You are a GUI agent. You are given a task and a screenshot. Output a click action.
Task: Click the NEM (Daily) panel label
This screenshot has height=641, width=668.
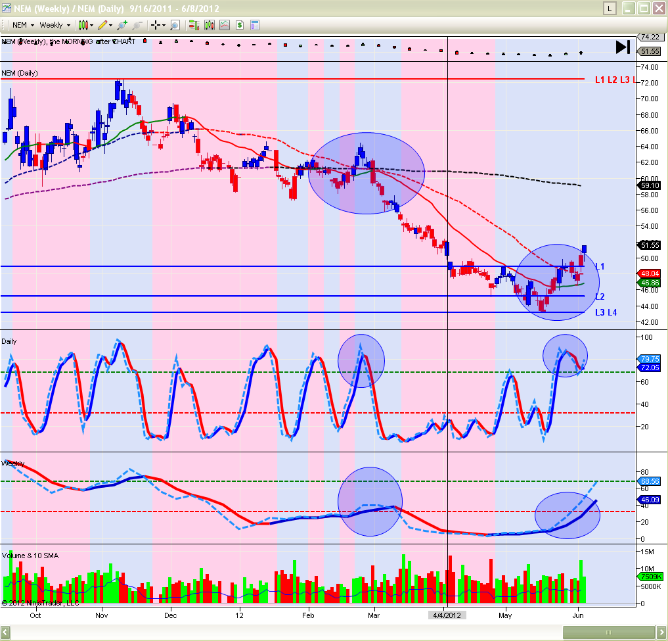point(20,73)
